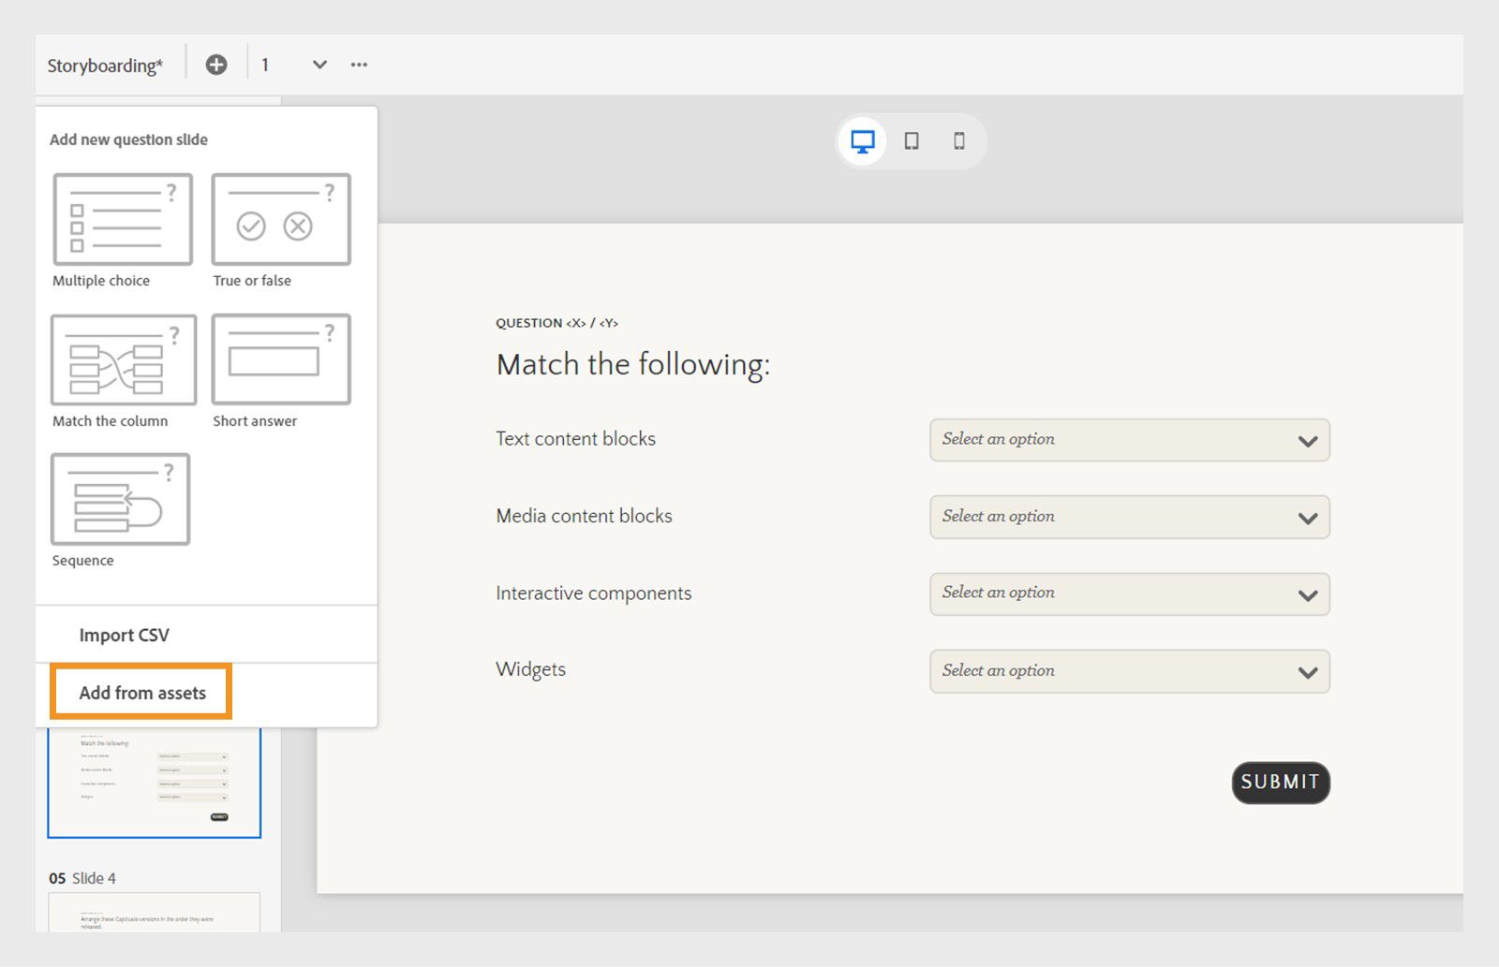The height and width of the screenshot is (967, 1499).
Task: Click the add new slide plus icon
Action: (x=216, y=64)
